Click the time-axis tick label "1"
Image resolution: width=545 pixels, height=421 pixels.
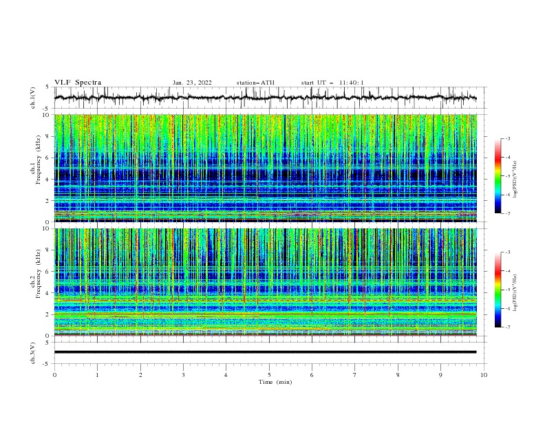point(97,375)
